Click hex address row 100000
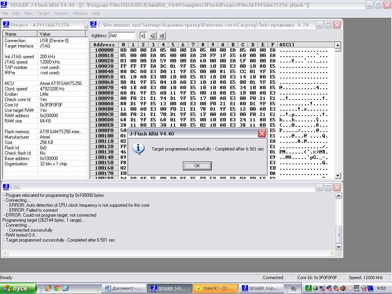Screen dimensions: 392x294 point(104,50)
